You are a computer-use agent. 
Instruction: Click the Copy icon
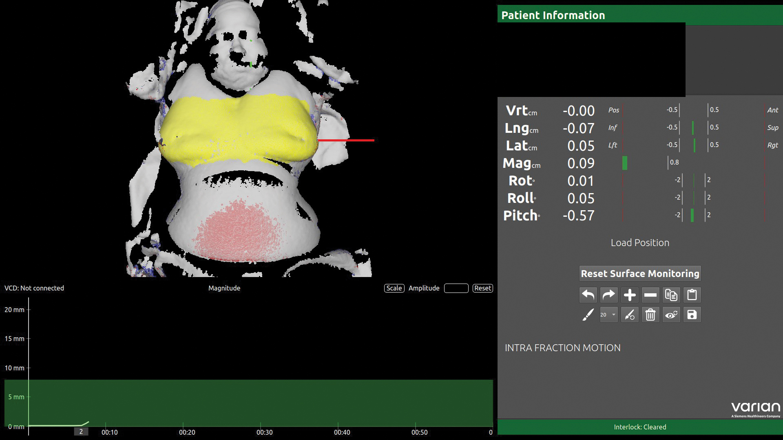coord(671,295)
